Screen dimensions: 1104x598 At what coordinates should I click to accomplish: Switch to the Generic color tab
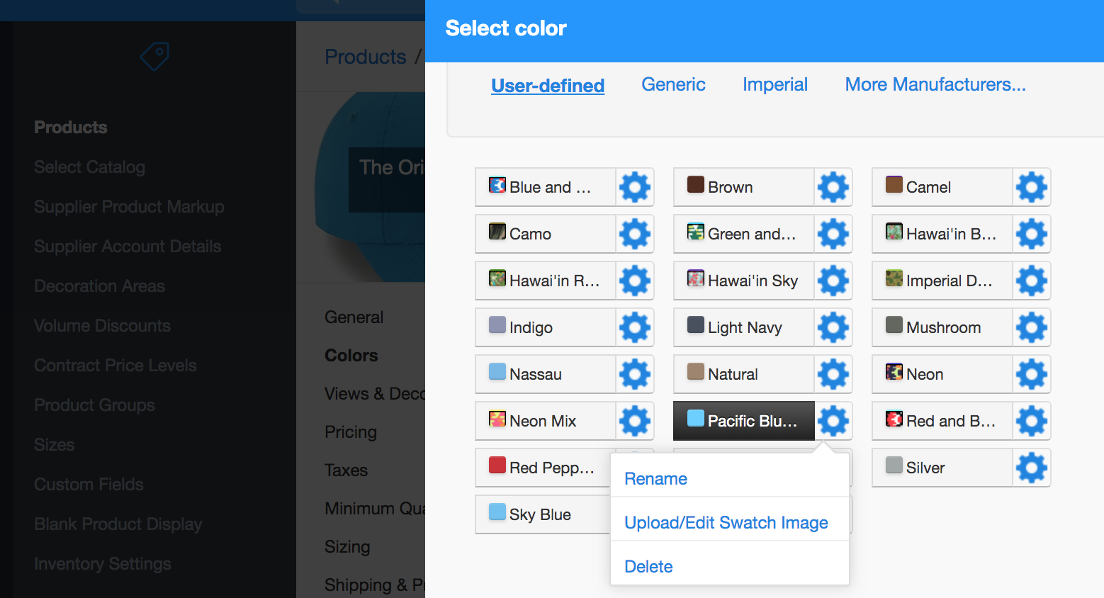[x=673, y=85]
